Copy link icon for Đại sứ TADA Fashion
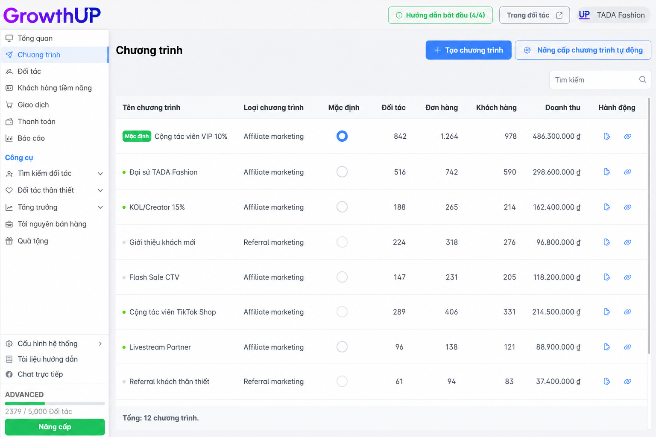The width and height of the screenshot is (656, 437). coord(627,172)
